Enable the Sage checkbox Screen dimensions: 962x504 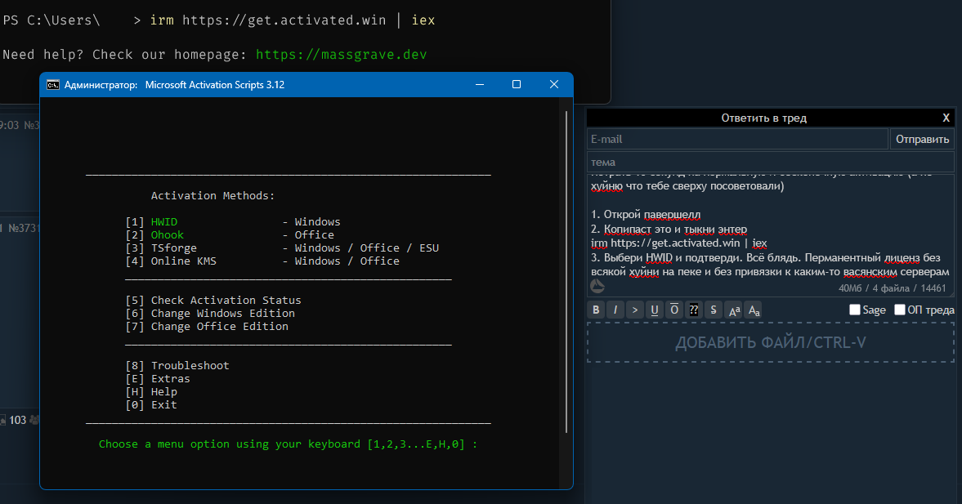point(855,310)
